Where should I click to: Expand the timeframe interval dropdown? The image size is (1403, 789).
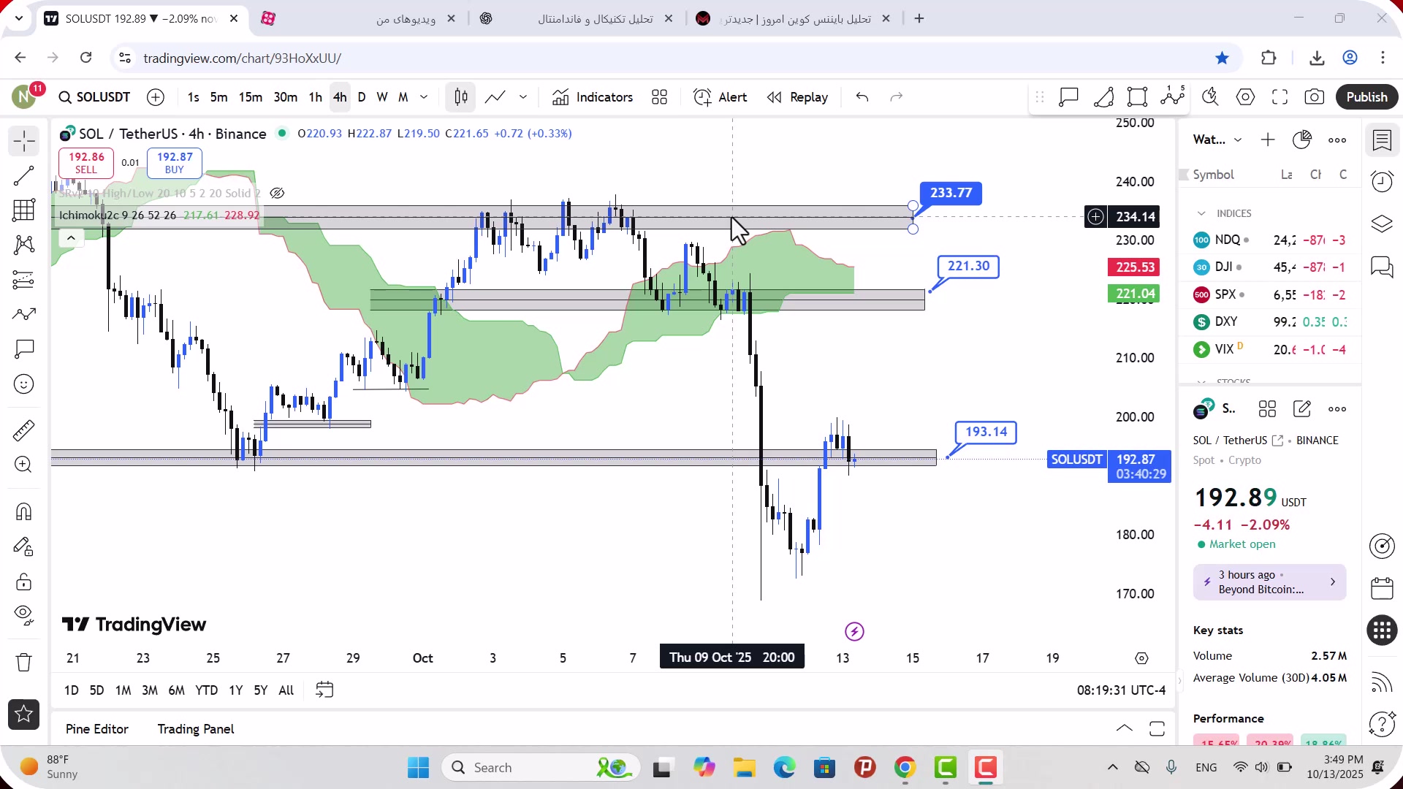pyautogui.click(x=424, y=97)
